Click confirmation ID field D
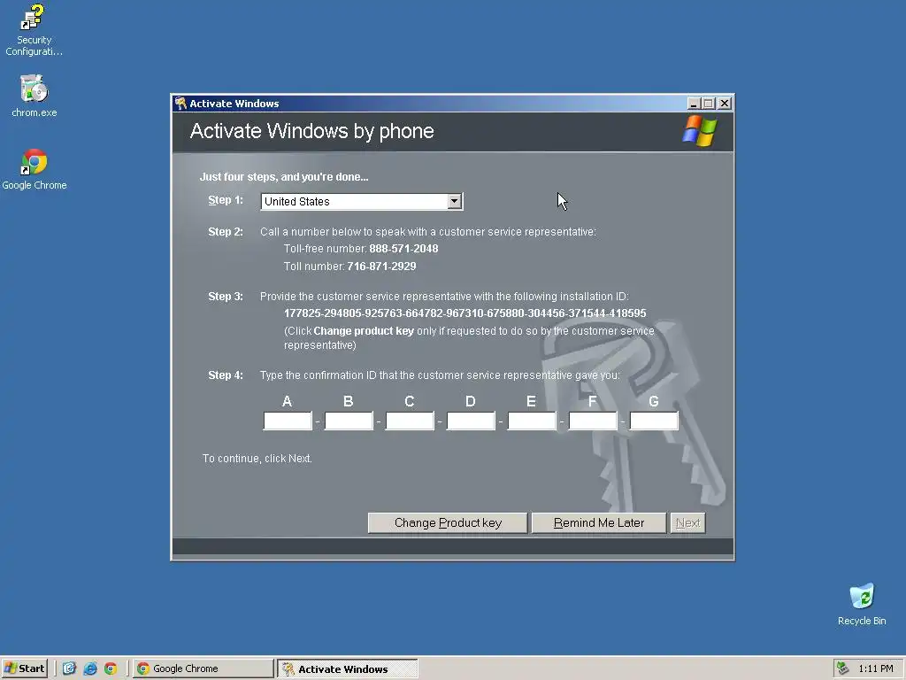The height and width of the screenshot is (680, 906). [471, 421]
